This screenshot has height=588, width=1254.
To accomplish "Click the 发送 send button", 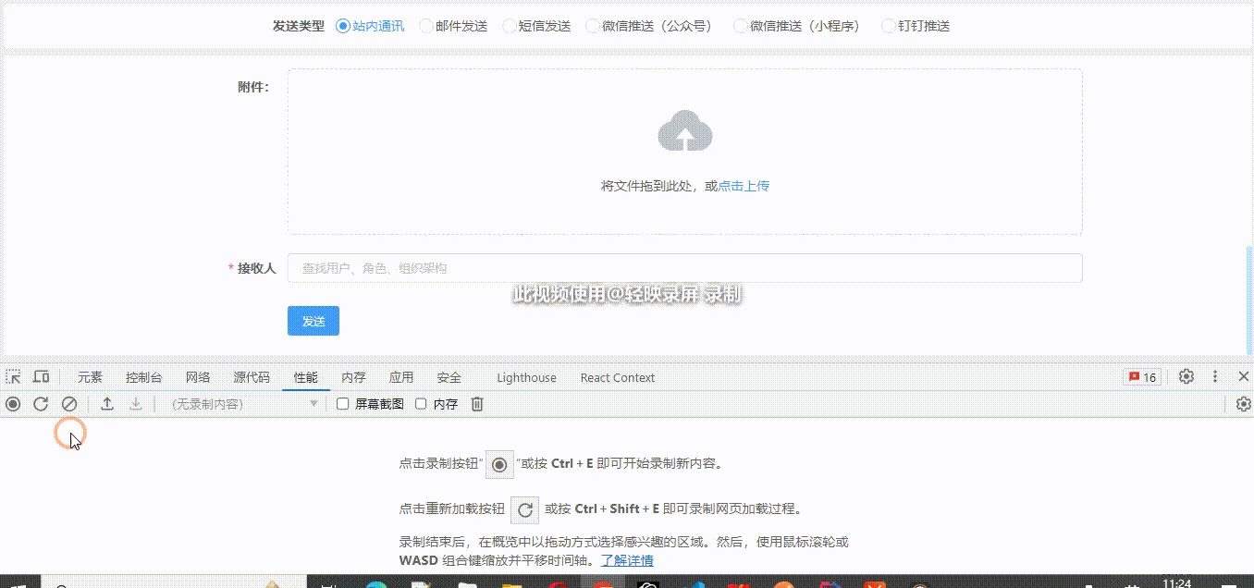I will pos(313,321).
